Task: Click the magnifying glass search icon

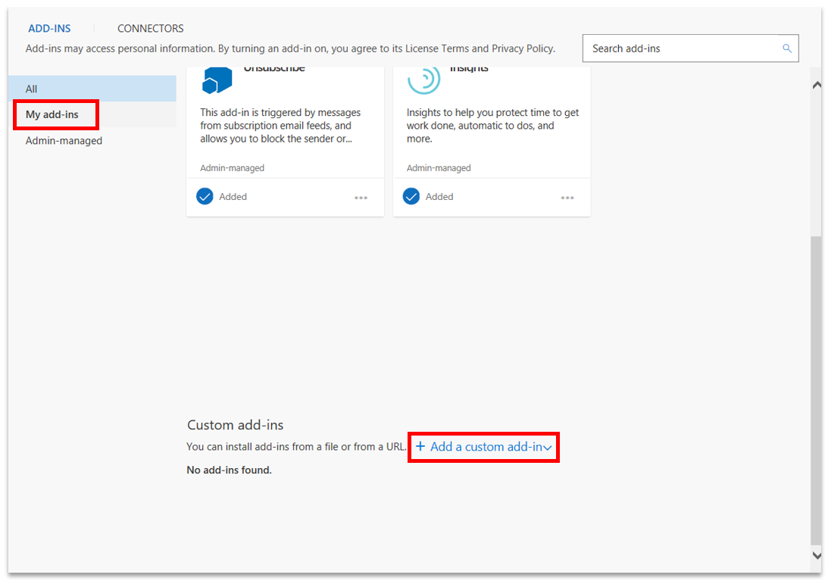Action: click(x=786, y=48)
